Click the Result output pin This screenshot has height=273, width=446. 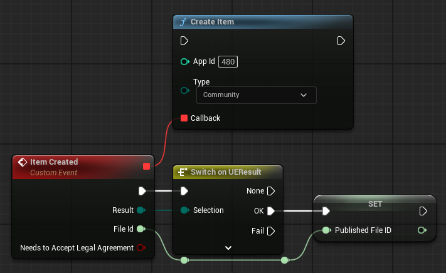(141, 210)
